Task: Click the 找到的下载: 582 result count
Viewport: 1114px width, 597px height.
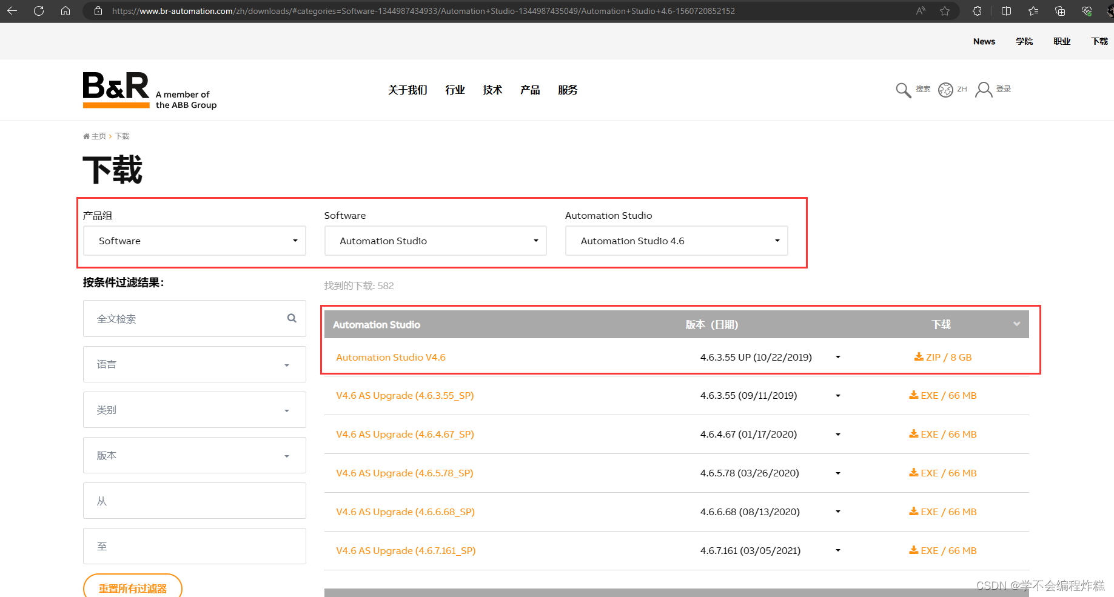Action: coord(359,285)
